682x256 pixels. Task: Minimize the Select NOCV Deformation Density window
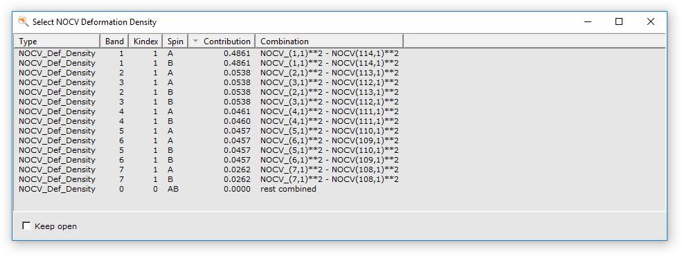(x=588, y=21)
